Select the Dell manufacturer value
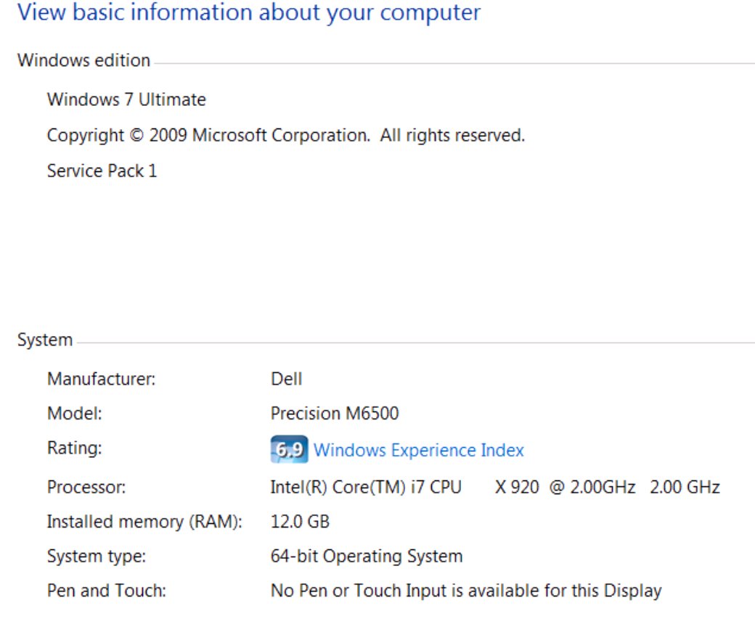Screen dimensions: 755x627 pyautogui.click(x=286, y=379)
